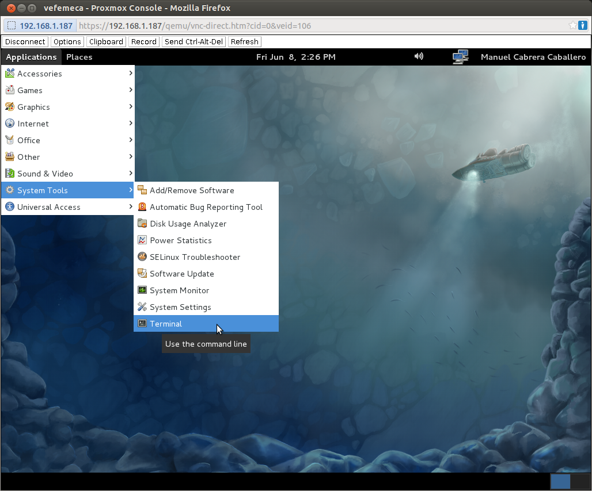Open the Places menu
The image size is (592, 491).
tap(79, 56)
